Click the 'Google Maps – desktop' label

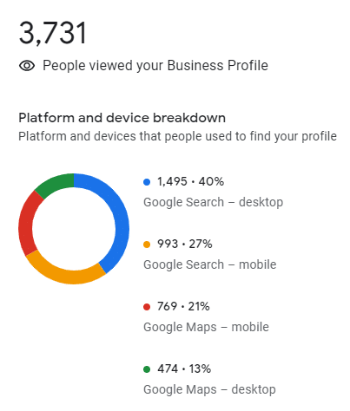coord(209,389)
